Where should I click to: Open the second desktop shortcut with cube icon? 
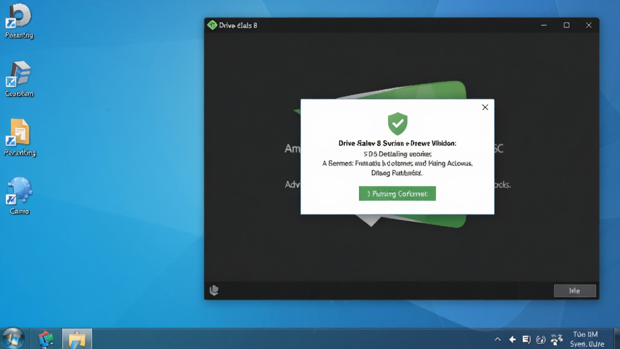(19, 79)
